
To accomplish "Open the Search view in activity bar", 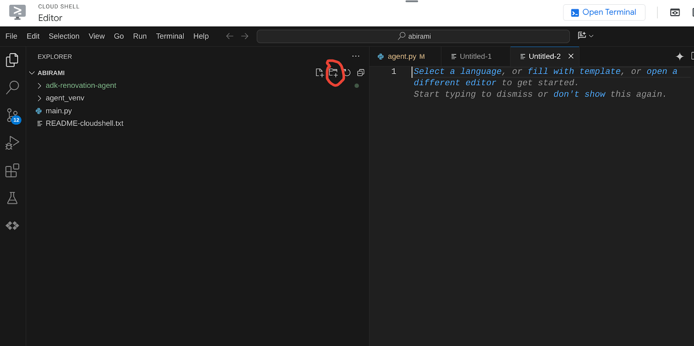I will (12, 87).
